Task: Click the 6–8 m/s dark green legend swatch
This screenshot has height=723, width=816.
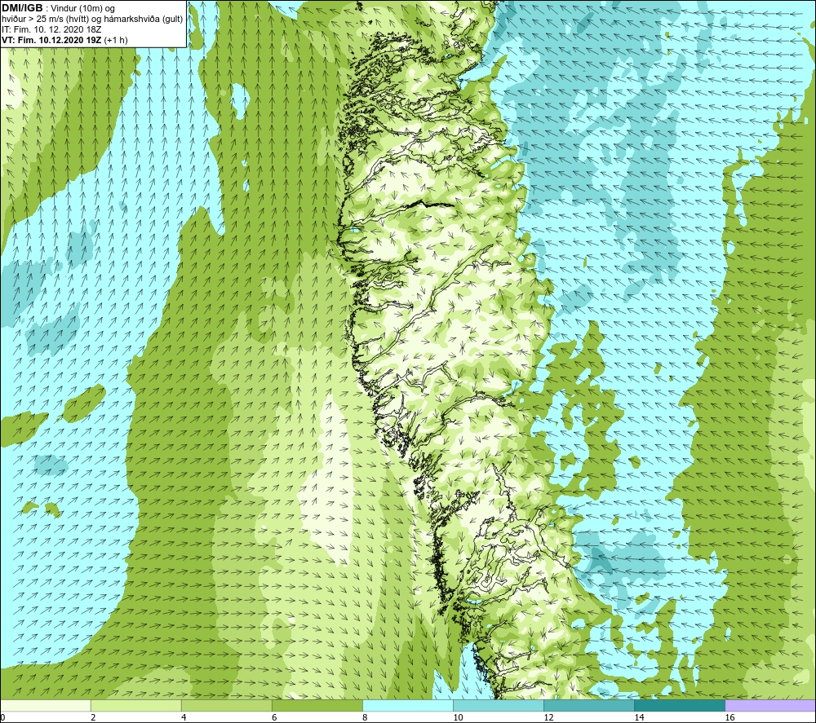Action: point(317,706)
